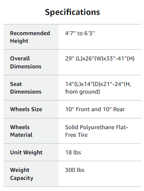Click the word 'Capacity' in last row
The image size is (144, 191).
[22, 178]
